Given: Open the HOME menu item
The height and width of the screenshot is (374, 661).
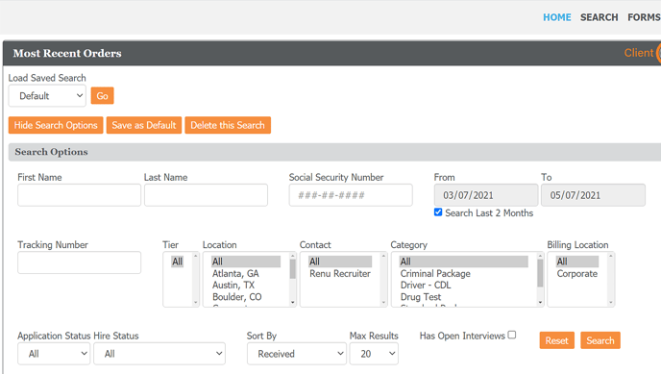Looking at the screenshot, I should pos(557,17).
